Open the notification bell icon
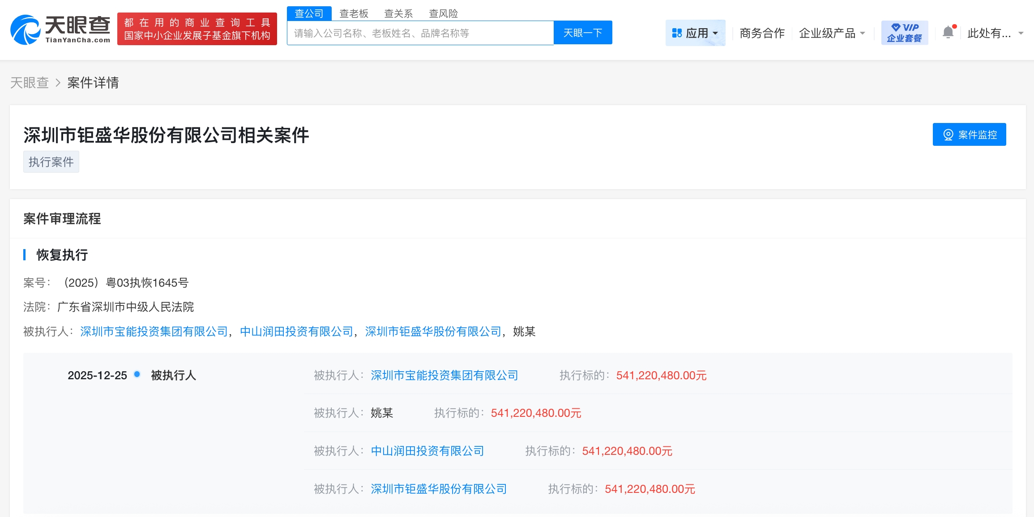This screenshot has height=517, width=1034. pos(947,32)
